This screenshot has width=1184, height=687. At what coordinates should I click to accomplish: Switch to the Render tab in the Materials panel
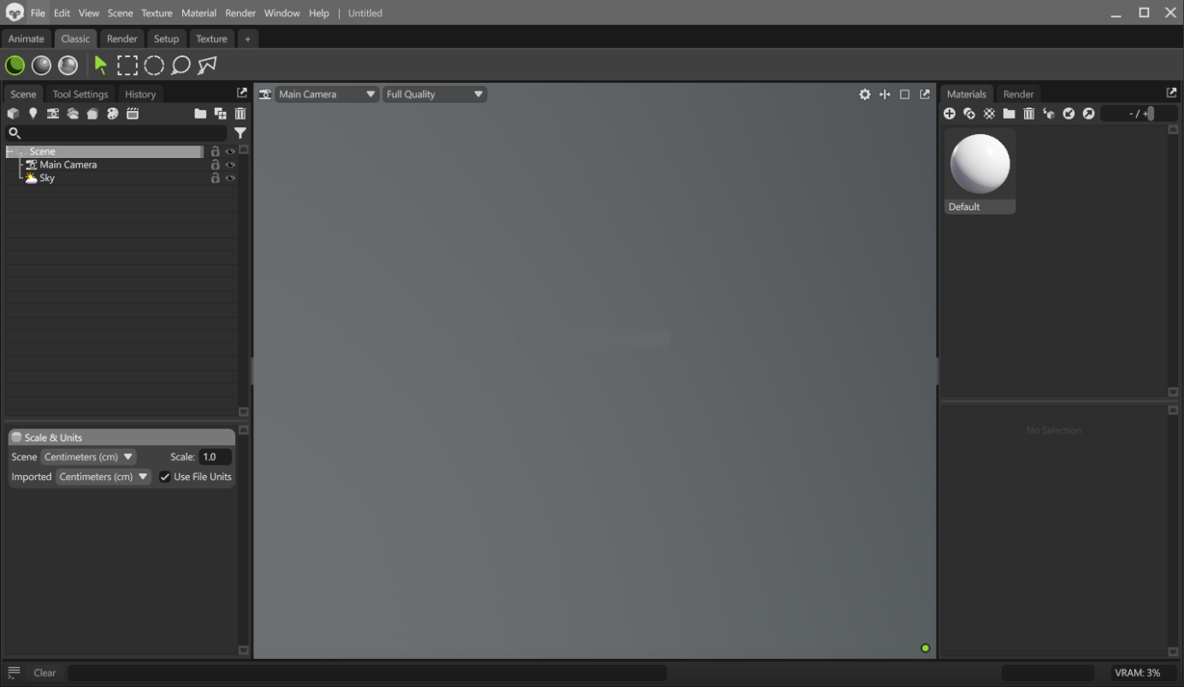pos(1018,94)
